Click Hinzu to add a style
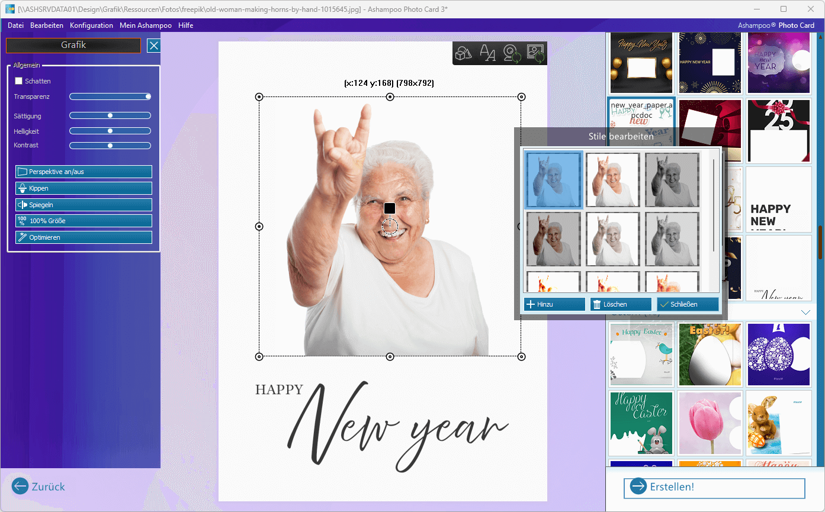 click(x=554, y=304)
